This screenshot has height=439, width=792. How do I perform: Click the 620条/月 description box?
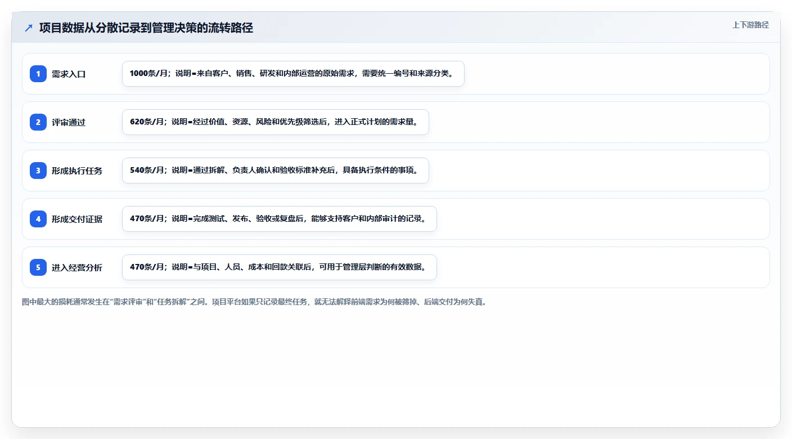[276, 122]
